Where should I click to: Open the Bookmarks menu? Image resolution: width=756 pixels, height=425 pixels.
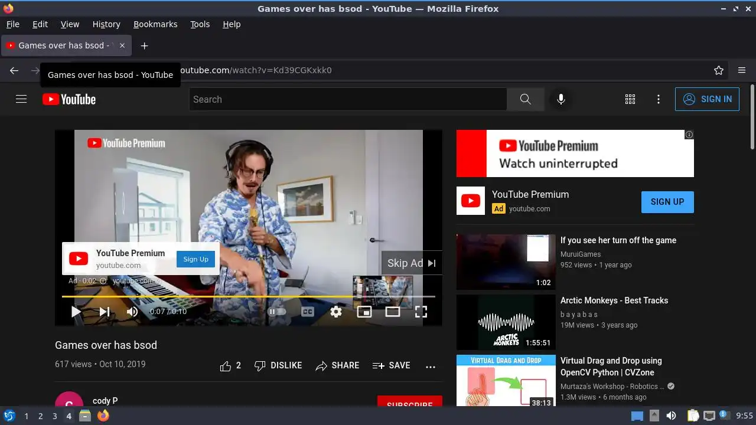155,24
